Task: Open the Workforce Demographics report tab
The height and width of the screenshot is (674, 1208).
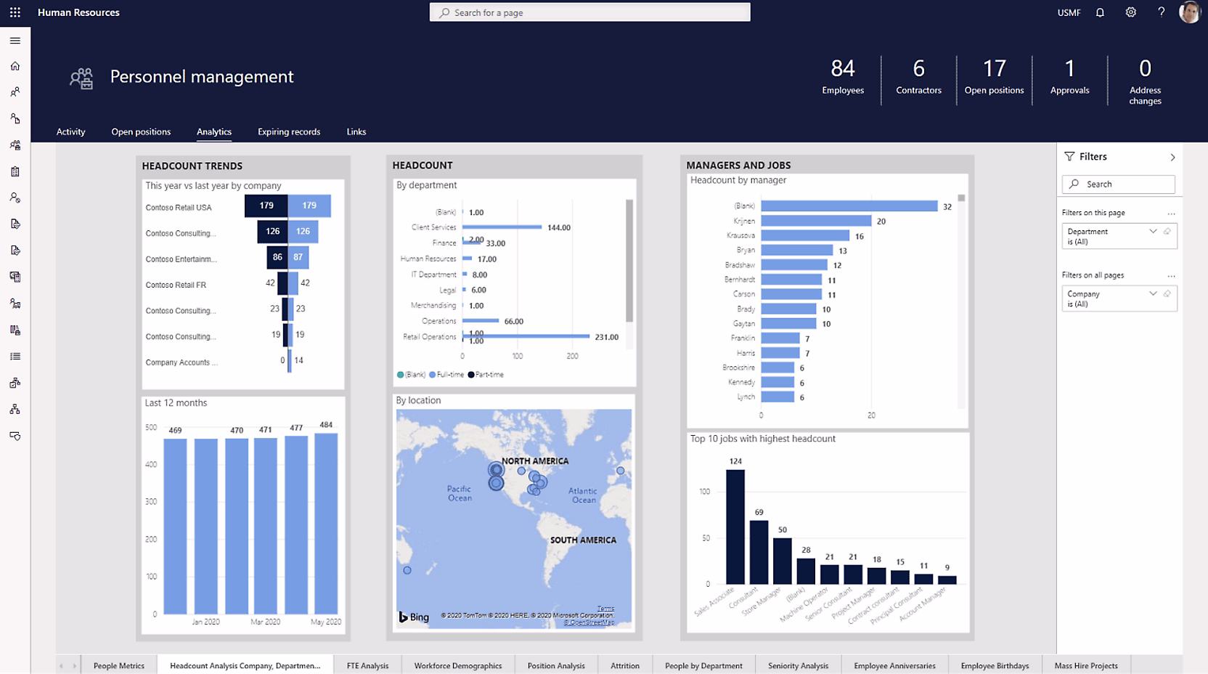Action: pyautogui.click(x=457, y=665)
